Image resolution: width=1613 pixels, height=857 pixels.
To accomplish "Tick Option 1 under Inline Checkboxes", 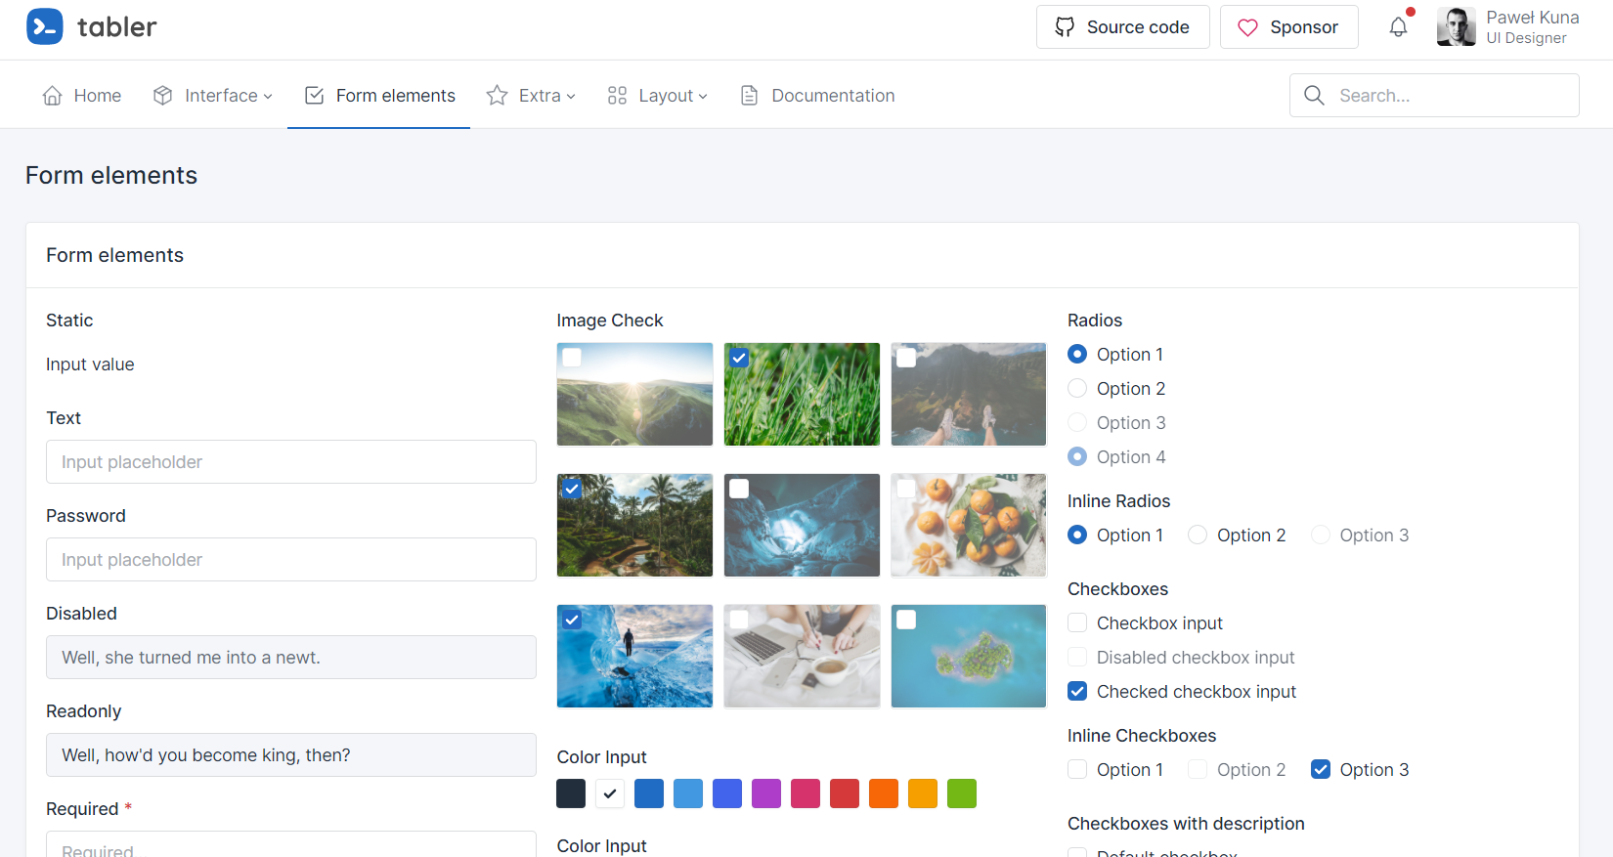I will click(x=1077, y=769).
